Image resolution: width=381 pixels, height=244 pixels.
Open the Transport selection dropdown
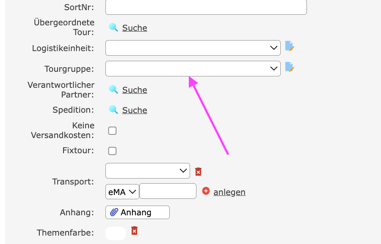point(148,171)
